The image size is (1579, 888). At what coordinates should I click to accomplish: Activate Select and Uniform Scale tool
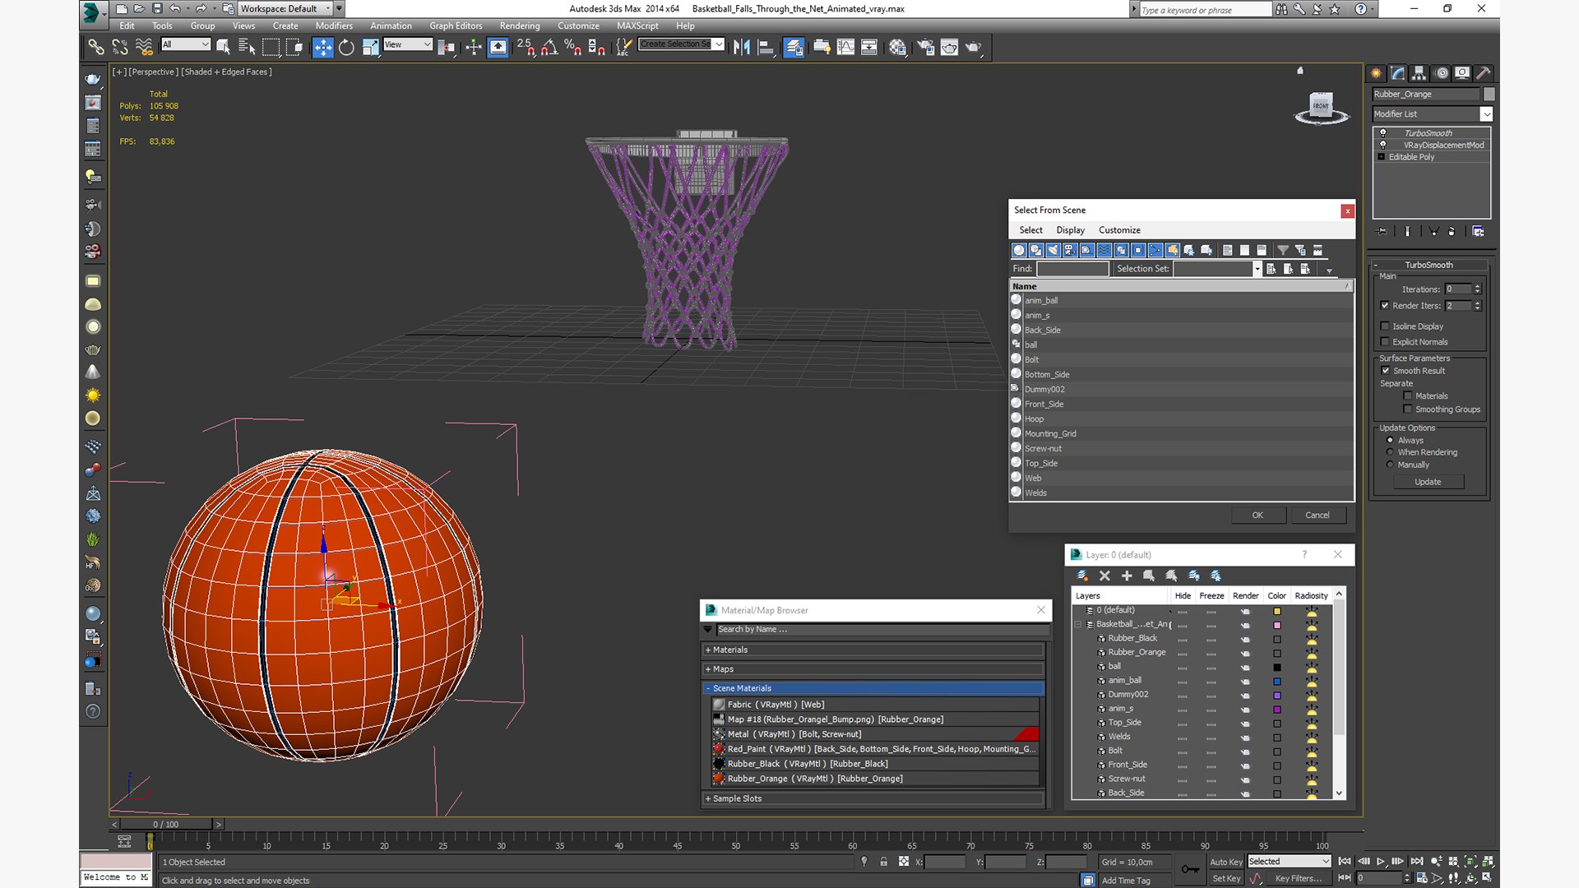(370, 47)
